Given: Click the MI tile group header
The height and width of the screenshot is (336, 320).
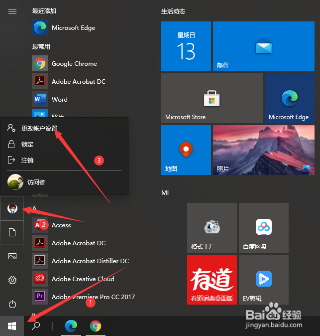Looking at the screenshot, I should (165, 193).
